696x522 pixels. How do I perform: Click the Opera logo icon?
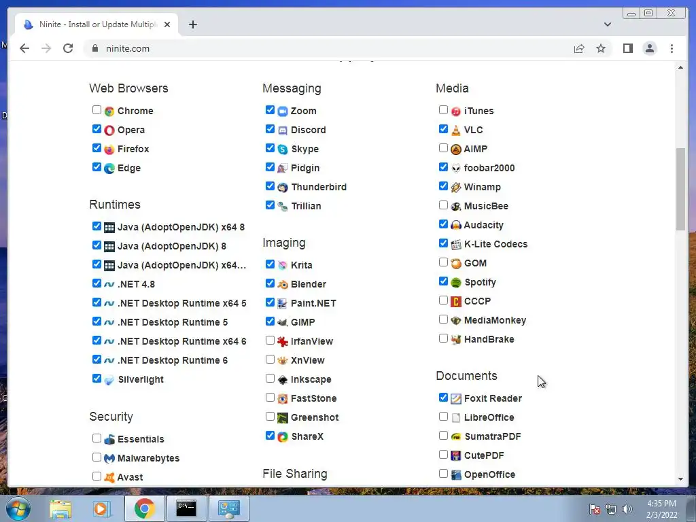109,130
